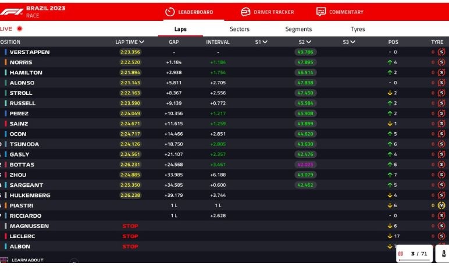Click Bottas's purple S2 time 42.025
Screen dimensions: 449x273
(305, 165)
